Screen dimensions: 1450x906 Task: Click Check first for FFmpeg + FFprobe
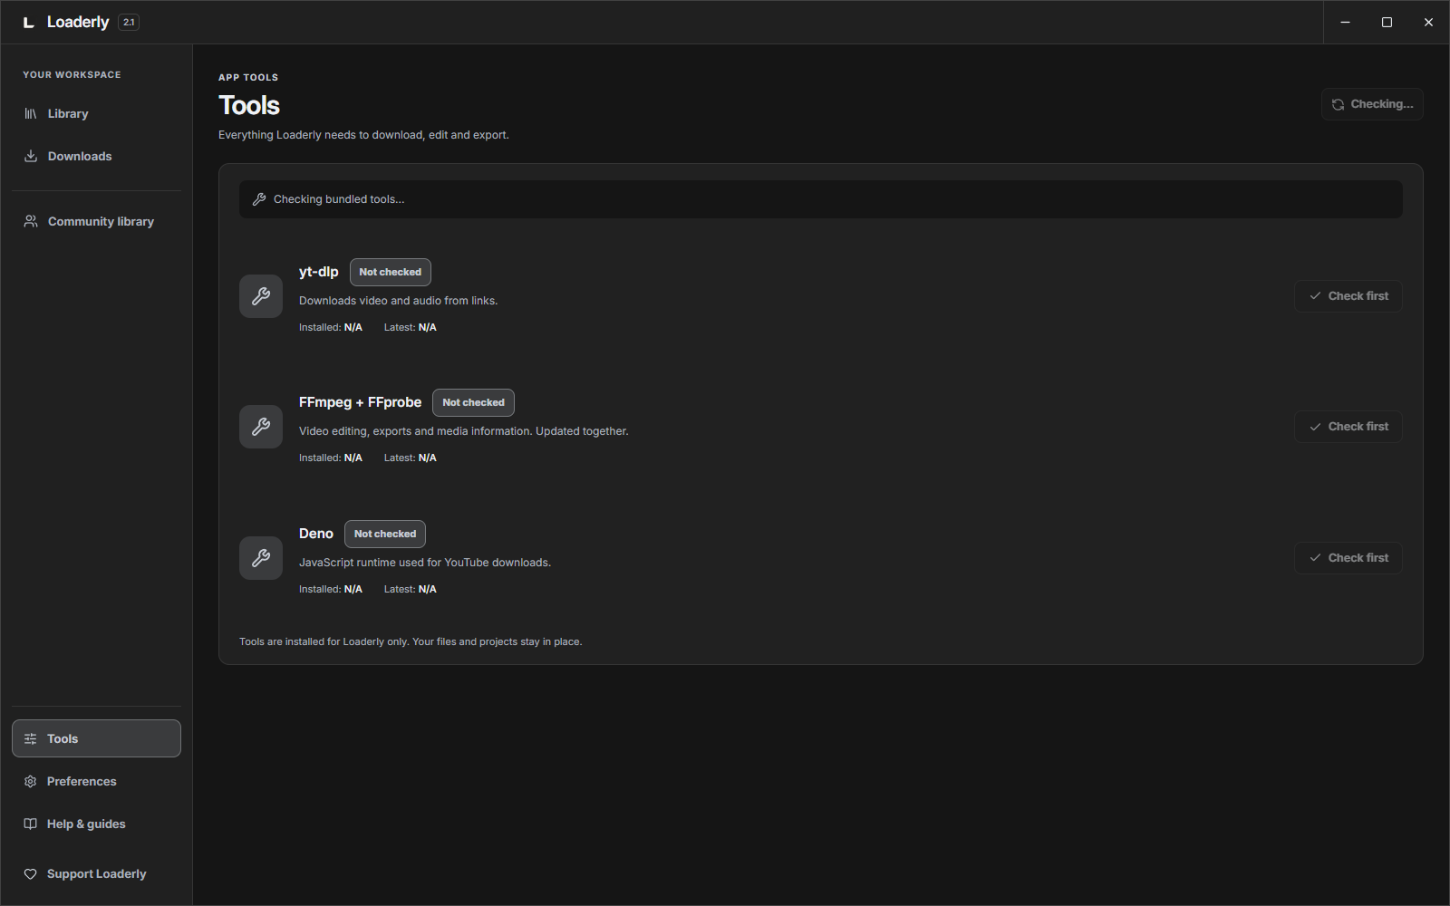pos(1348,427)
